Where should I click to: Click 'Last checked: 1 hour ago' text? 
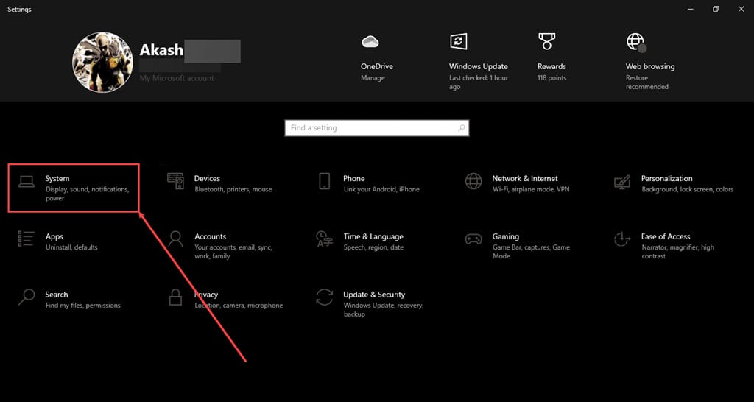479,82
